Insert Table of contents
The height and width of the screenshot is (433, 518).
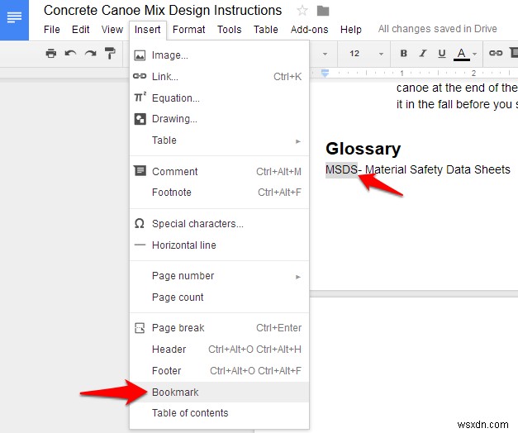(220, 413)
